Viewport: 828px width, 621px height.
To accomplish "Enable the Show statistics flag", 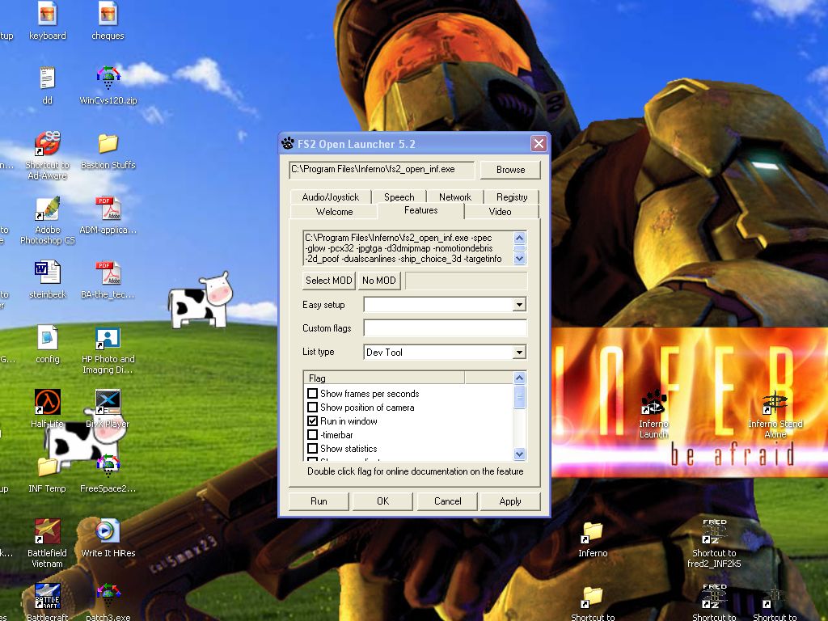I will click(313, 448).
